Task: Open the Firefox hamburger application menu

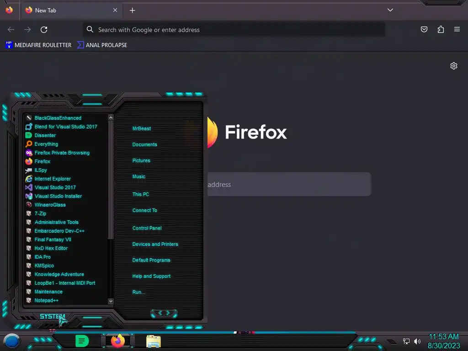Action: 457,29
